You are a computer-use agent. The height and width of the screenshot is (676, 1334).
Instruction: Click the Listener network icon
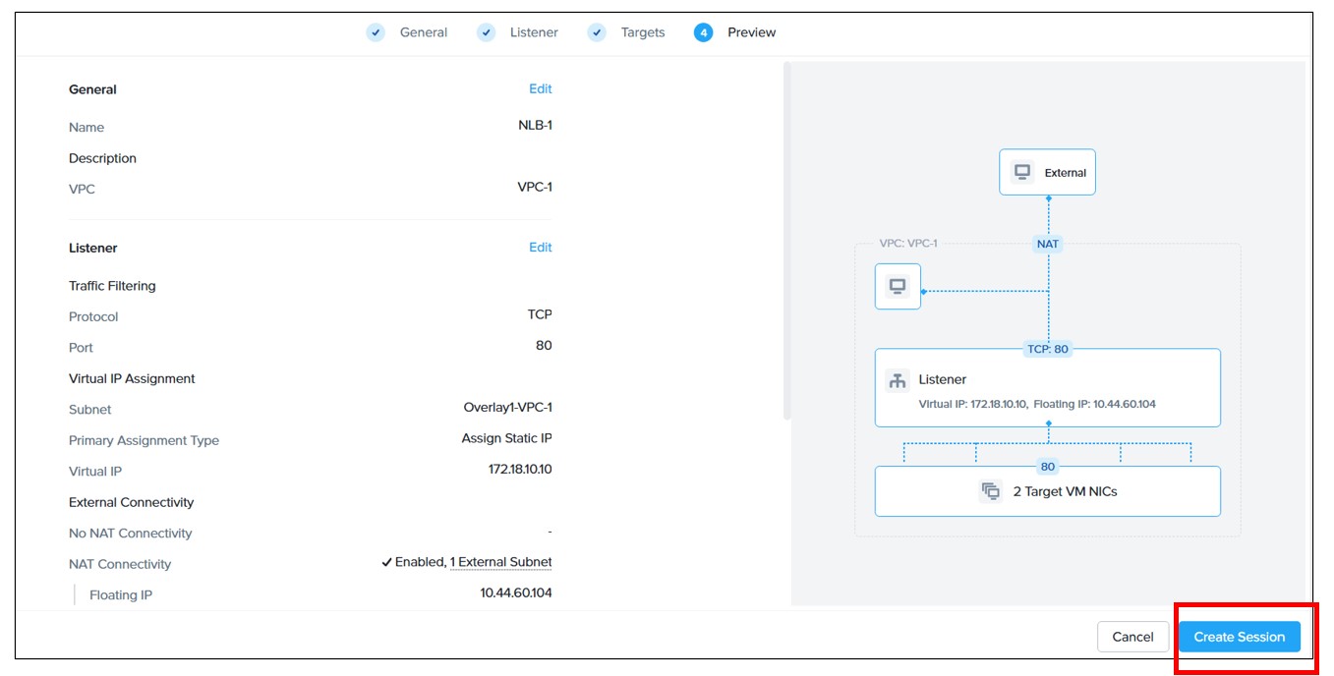pyautogui.click(x=897, y=380)
